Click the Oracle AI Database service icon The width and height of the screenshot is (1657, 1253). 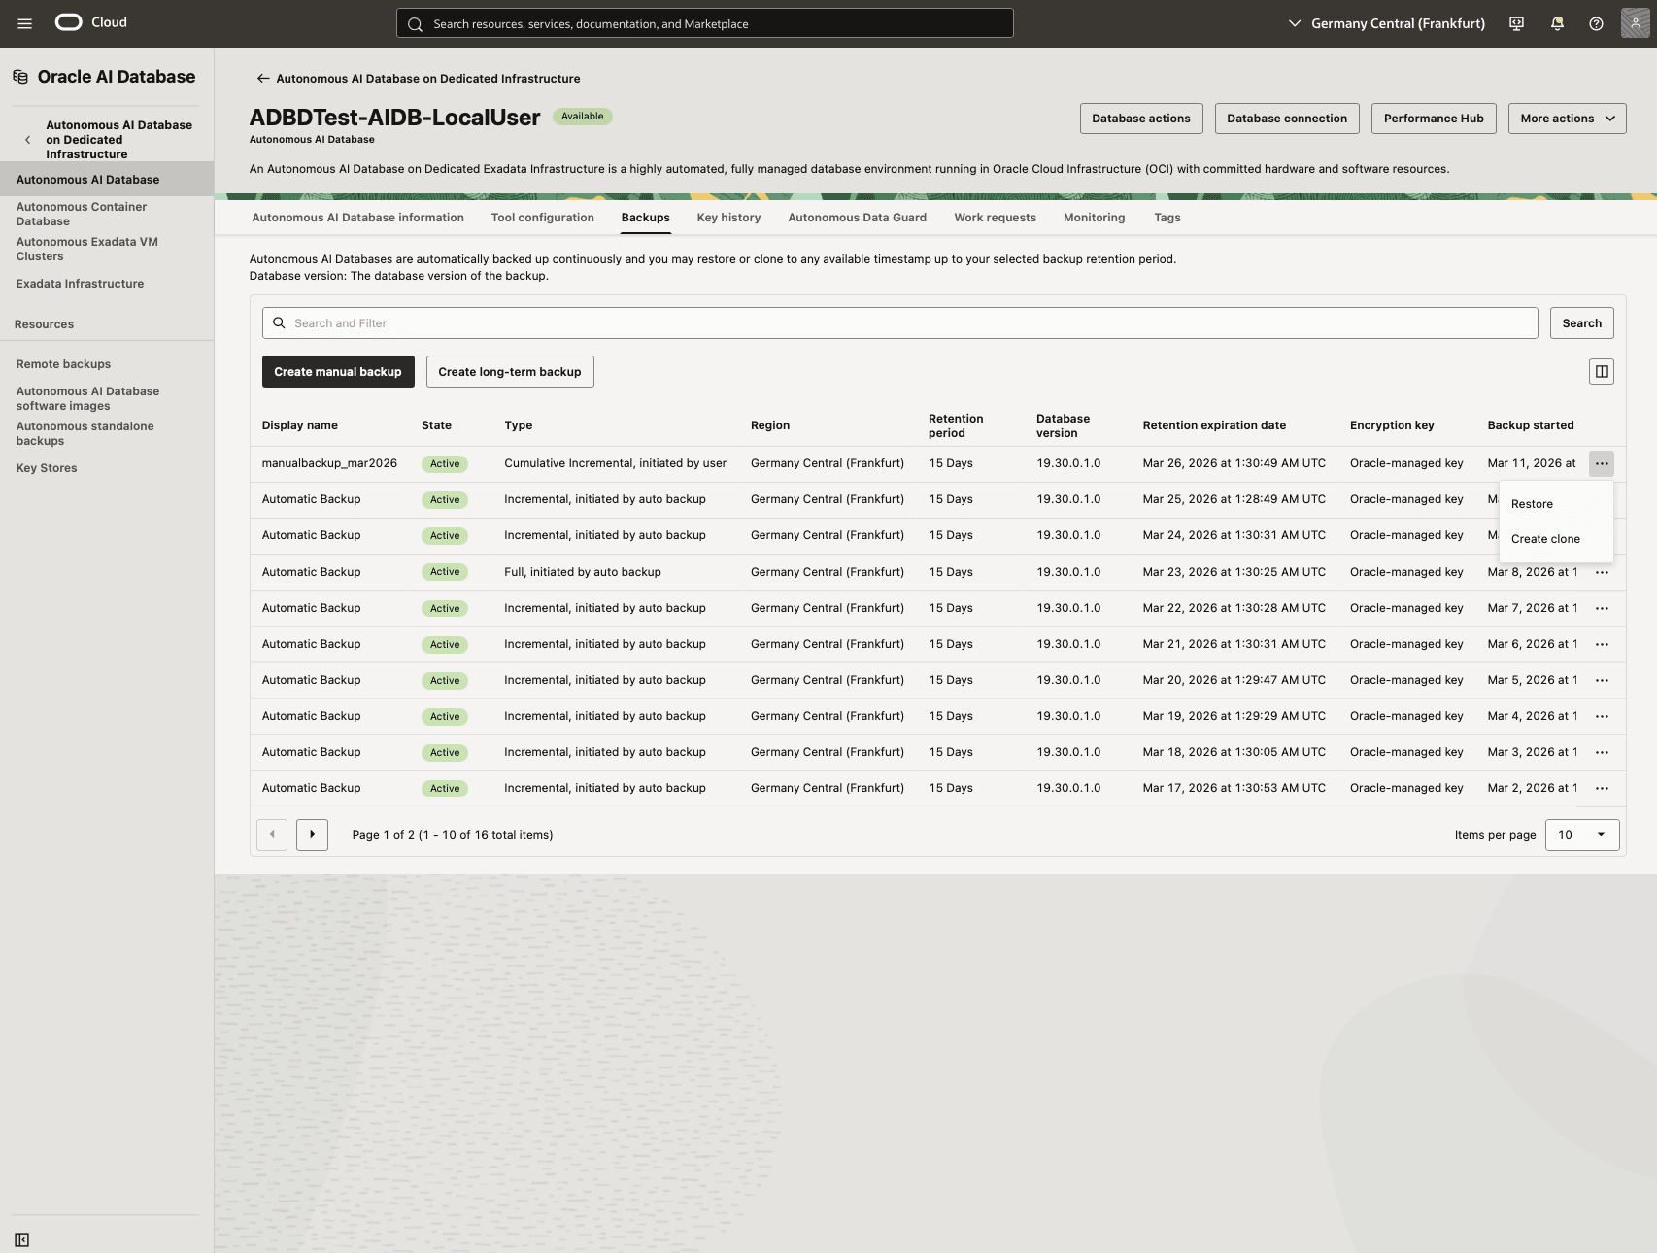tap(20, 77)
